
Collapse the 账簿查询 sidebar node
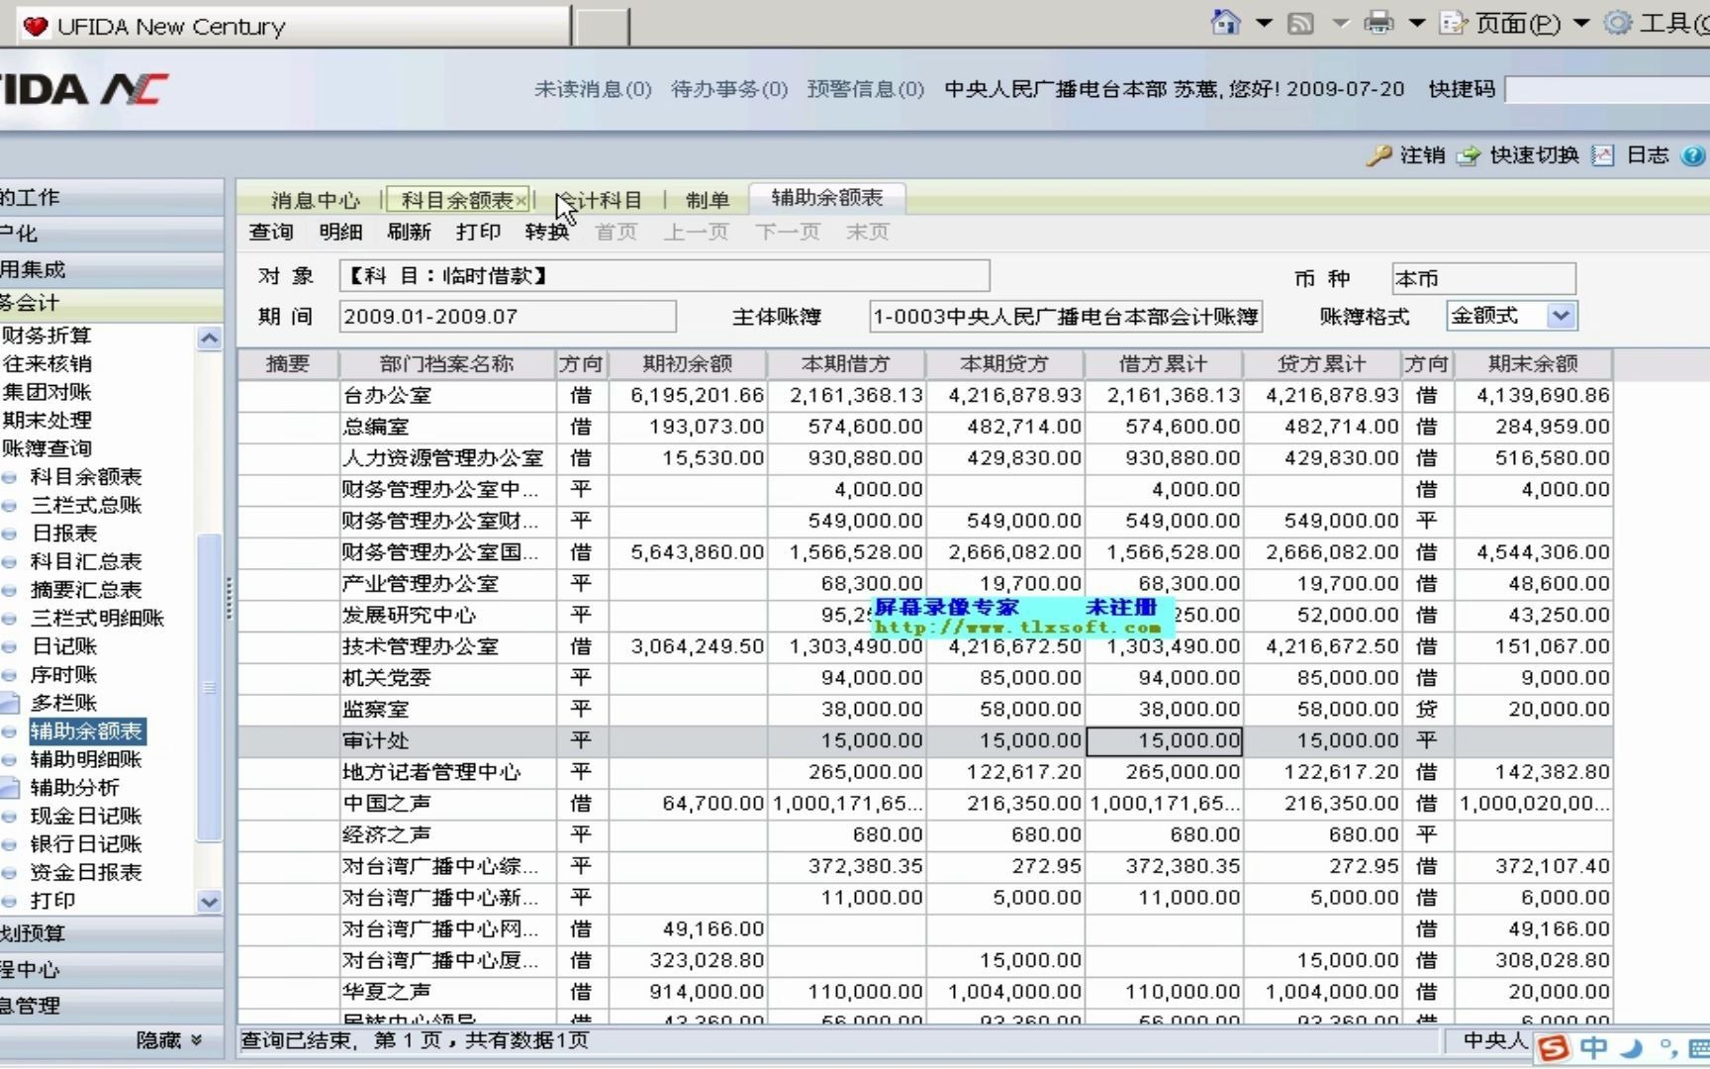(46, 448)
